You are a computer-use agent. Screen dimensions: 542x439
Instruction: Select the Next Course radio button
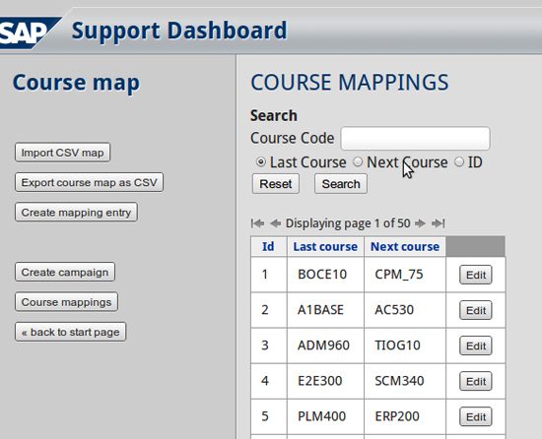coord(358,161)
